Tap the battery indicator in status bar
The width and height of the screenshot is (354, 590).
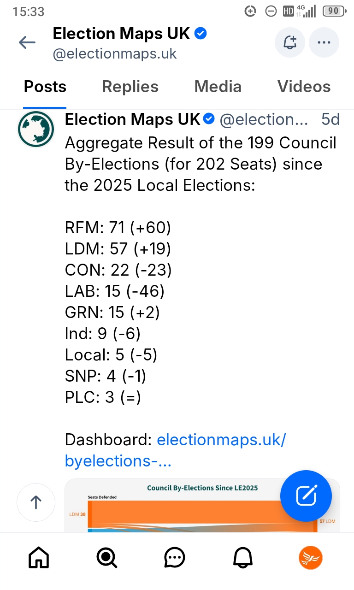tap(334, 11)
